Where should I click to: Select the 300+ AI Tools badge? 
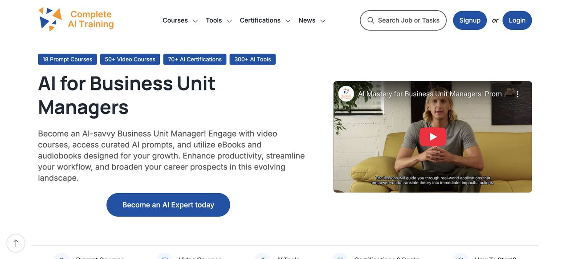252,59
